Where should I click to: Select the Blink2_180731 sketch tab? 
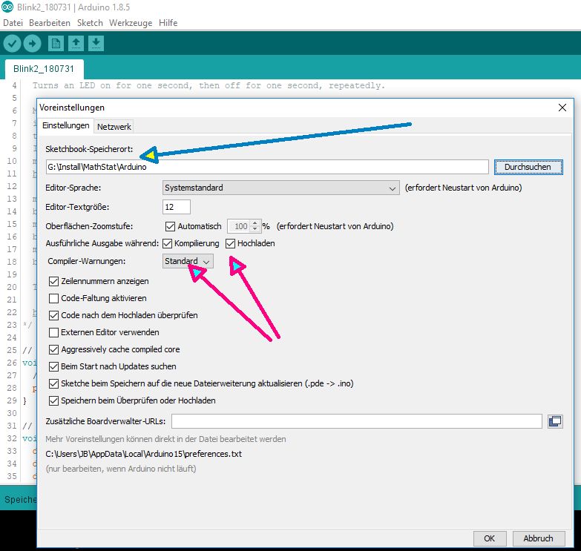click(x=44, y=69)
